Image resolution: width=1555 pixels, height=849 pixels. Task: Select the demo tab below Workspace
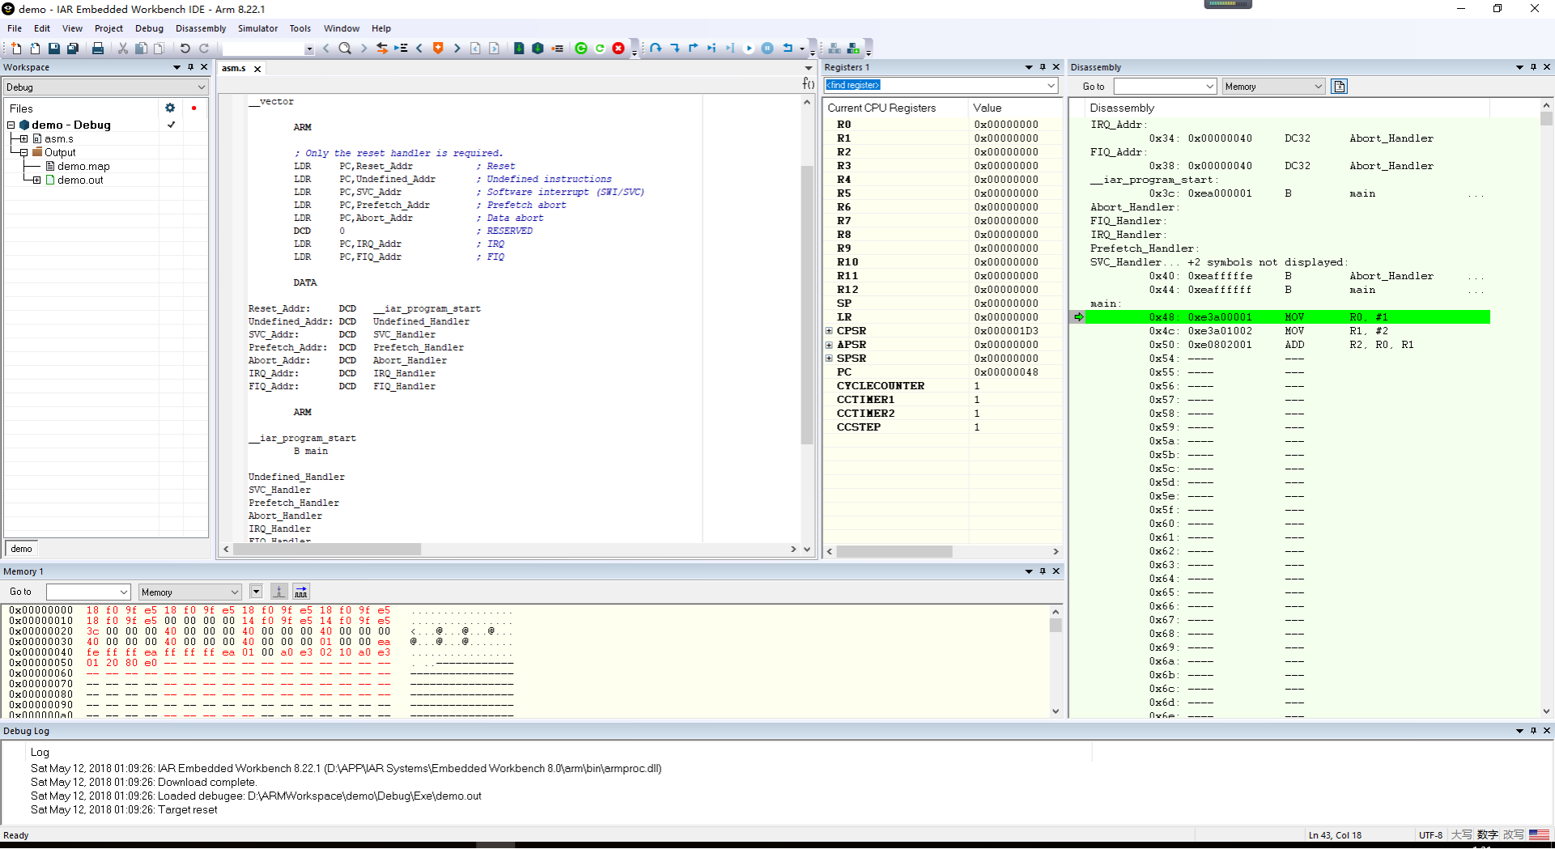[22, 549]
